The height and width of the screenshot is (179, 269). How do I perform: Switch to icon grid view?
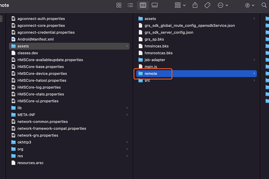(119, 5)
